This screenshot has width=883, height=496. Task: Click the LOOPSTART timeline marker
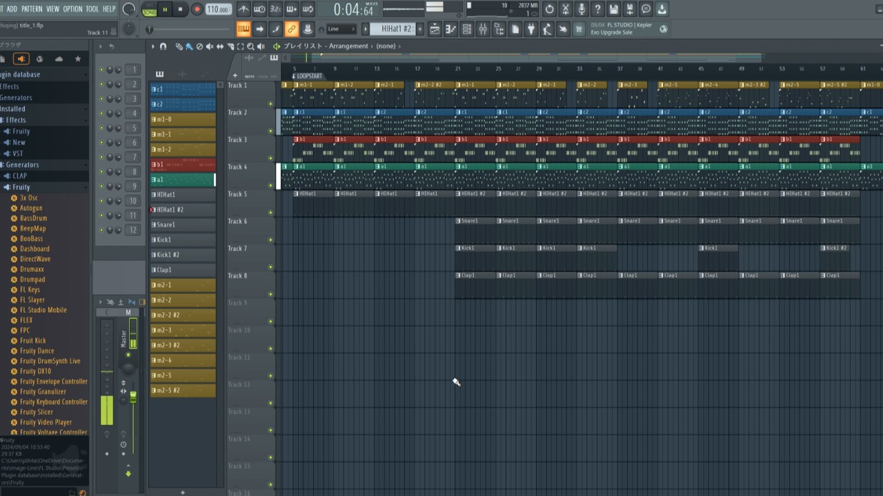pos(308,76)
